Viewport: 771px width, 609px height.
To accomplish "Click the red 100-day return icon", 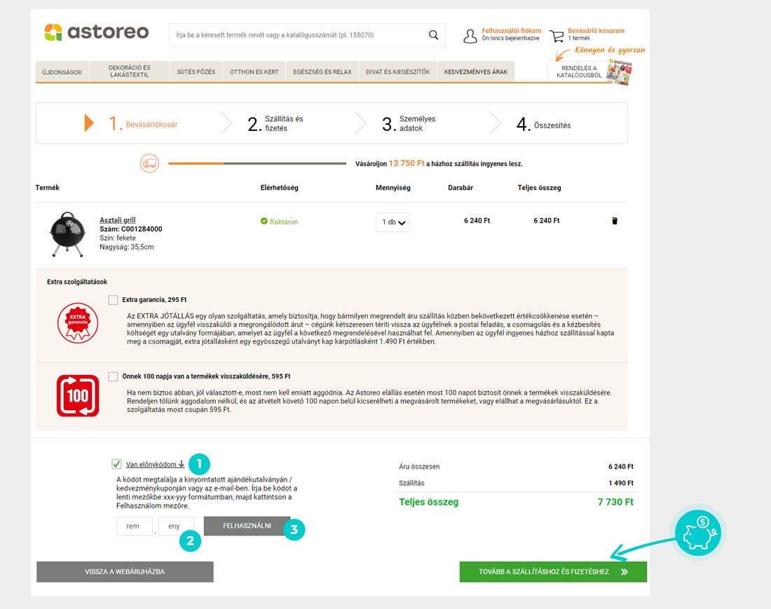I will coord(78,396).
